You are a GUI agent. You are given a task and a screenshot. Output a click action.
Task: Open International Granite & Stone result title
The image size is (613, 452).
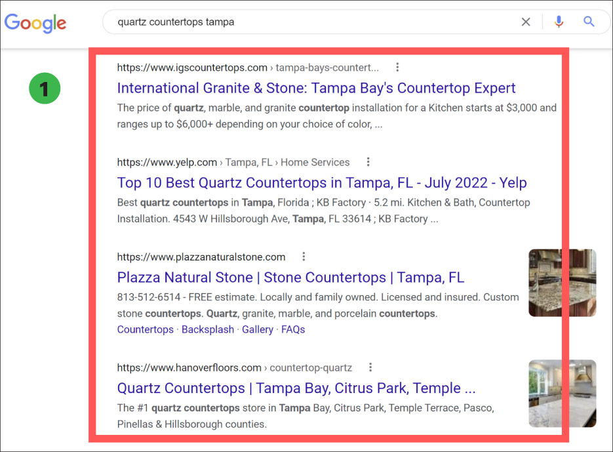coord(316,88)
